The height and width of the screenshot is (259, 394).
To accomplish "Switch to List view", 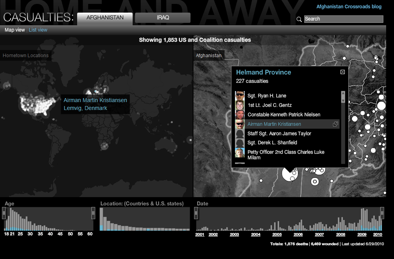I will coord(38,30).
